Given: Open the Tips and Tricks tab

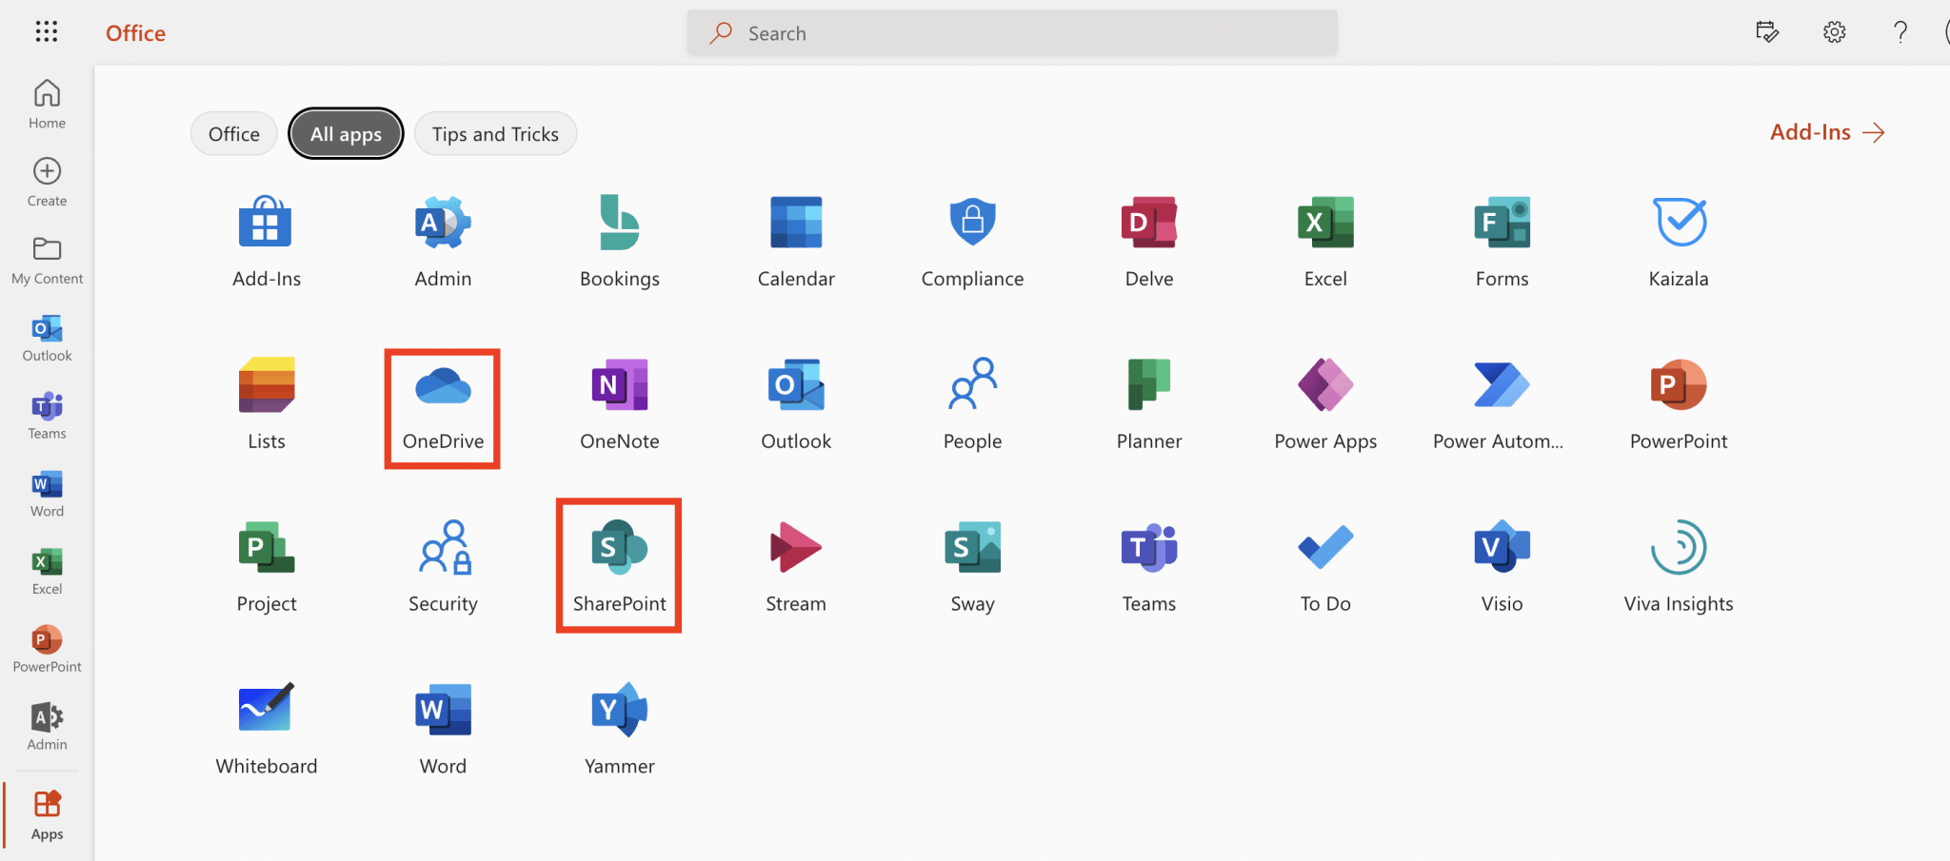Looking at the screenshot, I should coord(494,133).
